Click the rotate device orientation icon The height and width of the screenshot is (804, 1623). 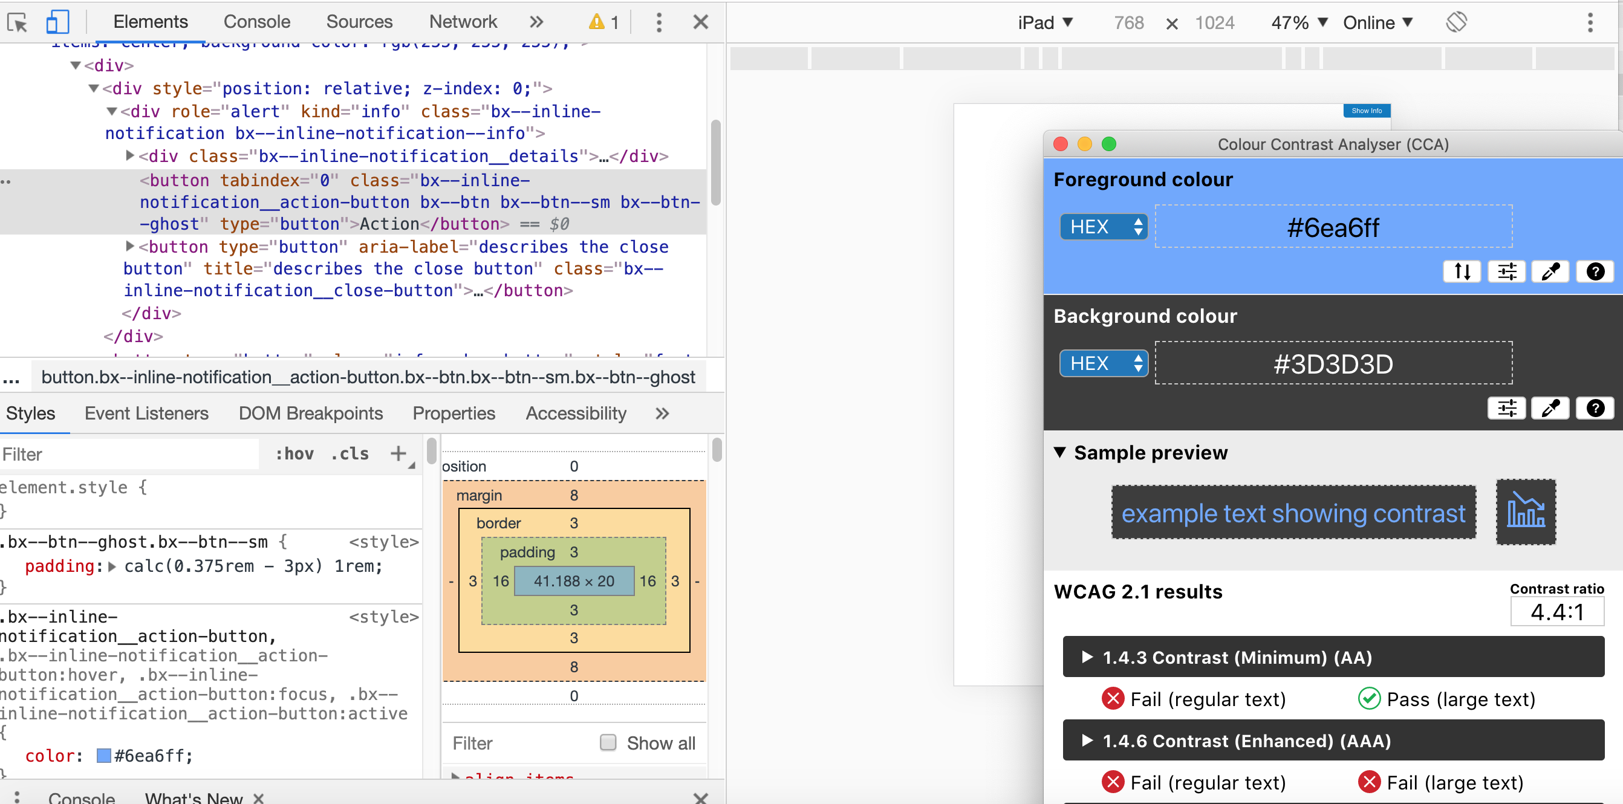pyautogui.click(x=1456, y=23)
